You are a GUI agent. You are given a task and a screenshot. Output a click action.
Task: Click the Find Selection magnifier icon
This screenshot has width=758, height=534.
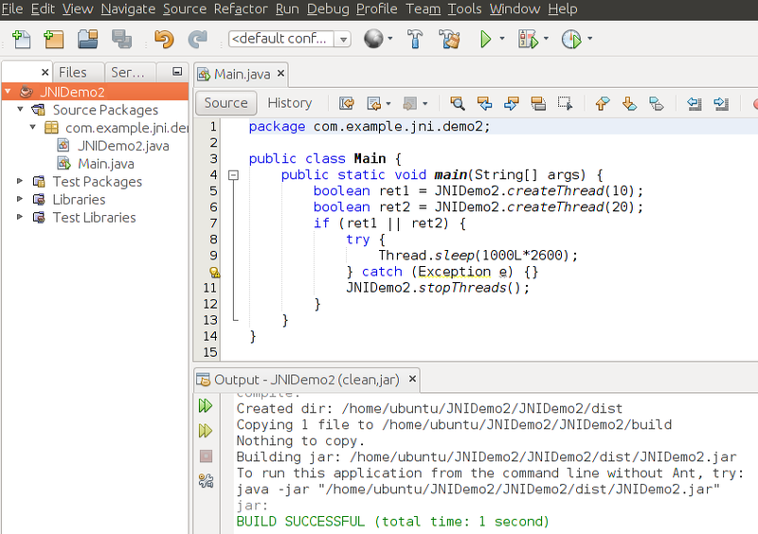[x=458, y=103]
